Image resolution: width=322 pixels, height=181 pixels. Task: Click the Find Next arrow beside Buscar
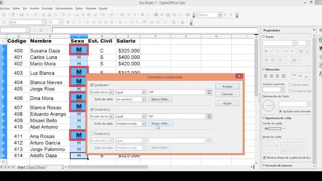pyautogui.click(x=225, y=15)
